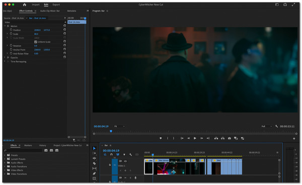Click Mark In button in Program monitor
This screenshot has width=302, height=185.
(x=168, y=138)
